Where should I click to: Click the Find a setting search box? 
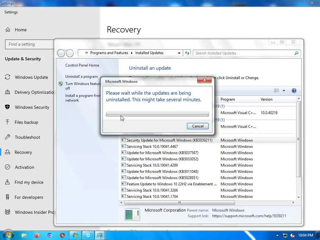click(30, 44)
